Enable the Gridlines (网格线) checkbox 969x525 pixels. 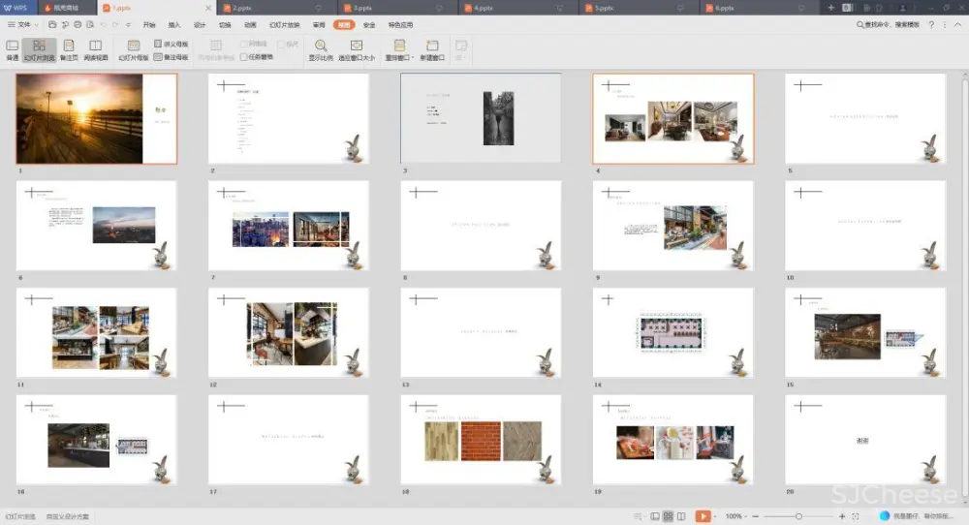[x=244, y=44]
